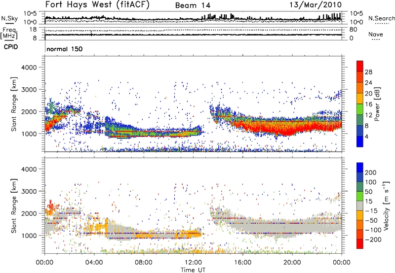Click the 'Velocity [m s-1]' colorbar title

coord(386,205)
